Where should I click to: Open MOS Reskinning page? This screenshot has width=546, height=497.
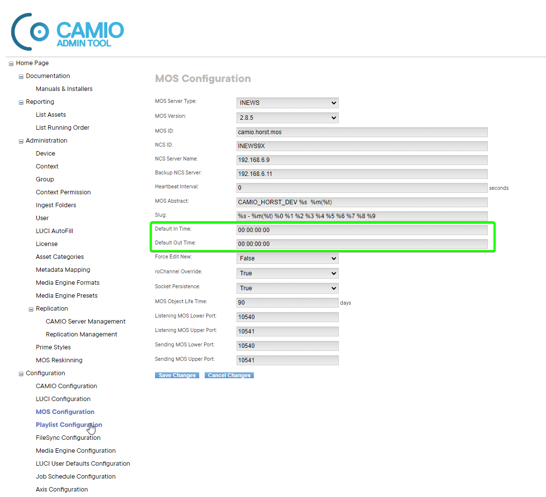(x=59, y=360)
